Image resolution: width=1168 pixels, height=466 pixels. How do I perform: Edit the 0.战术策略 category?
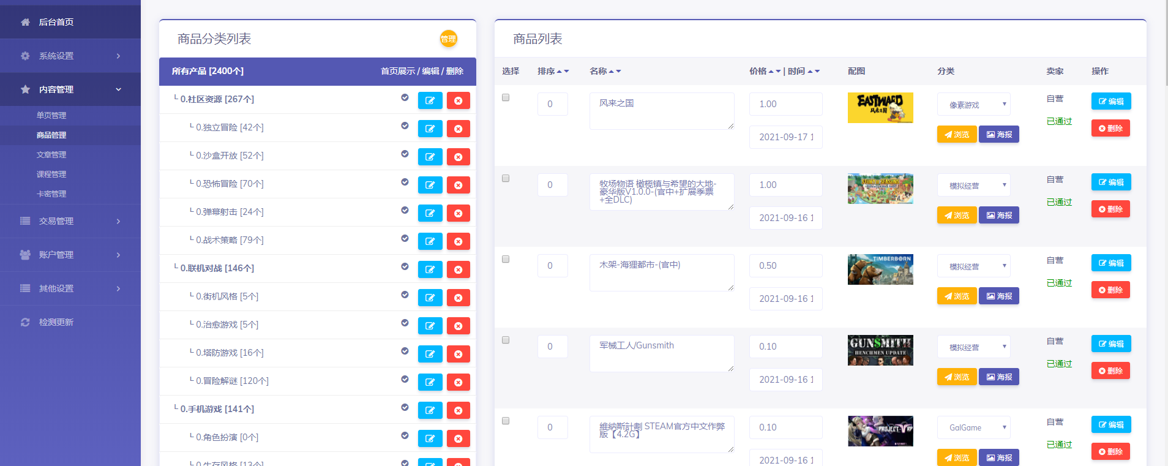tap(430, 241)
